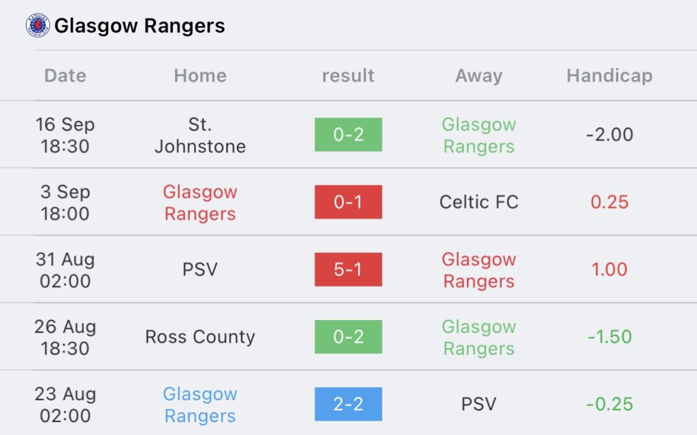This screenshot has width=697, height=435.
Task: Select the Away column header
Action: coord(479,75)
